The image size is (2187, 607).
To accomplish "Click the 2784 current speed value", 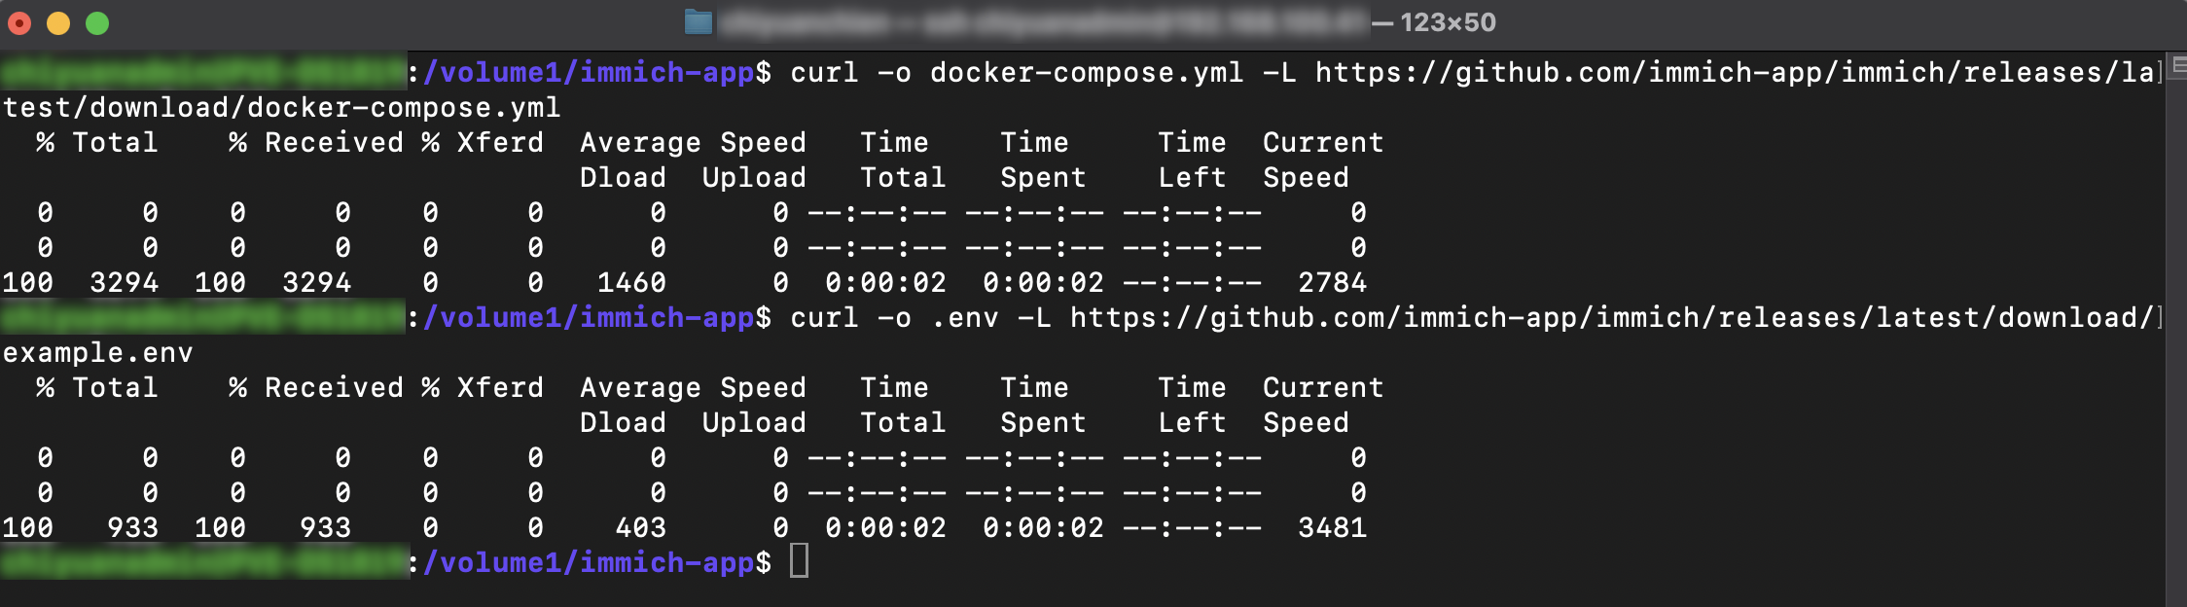I will click(x=1333, y=283).
